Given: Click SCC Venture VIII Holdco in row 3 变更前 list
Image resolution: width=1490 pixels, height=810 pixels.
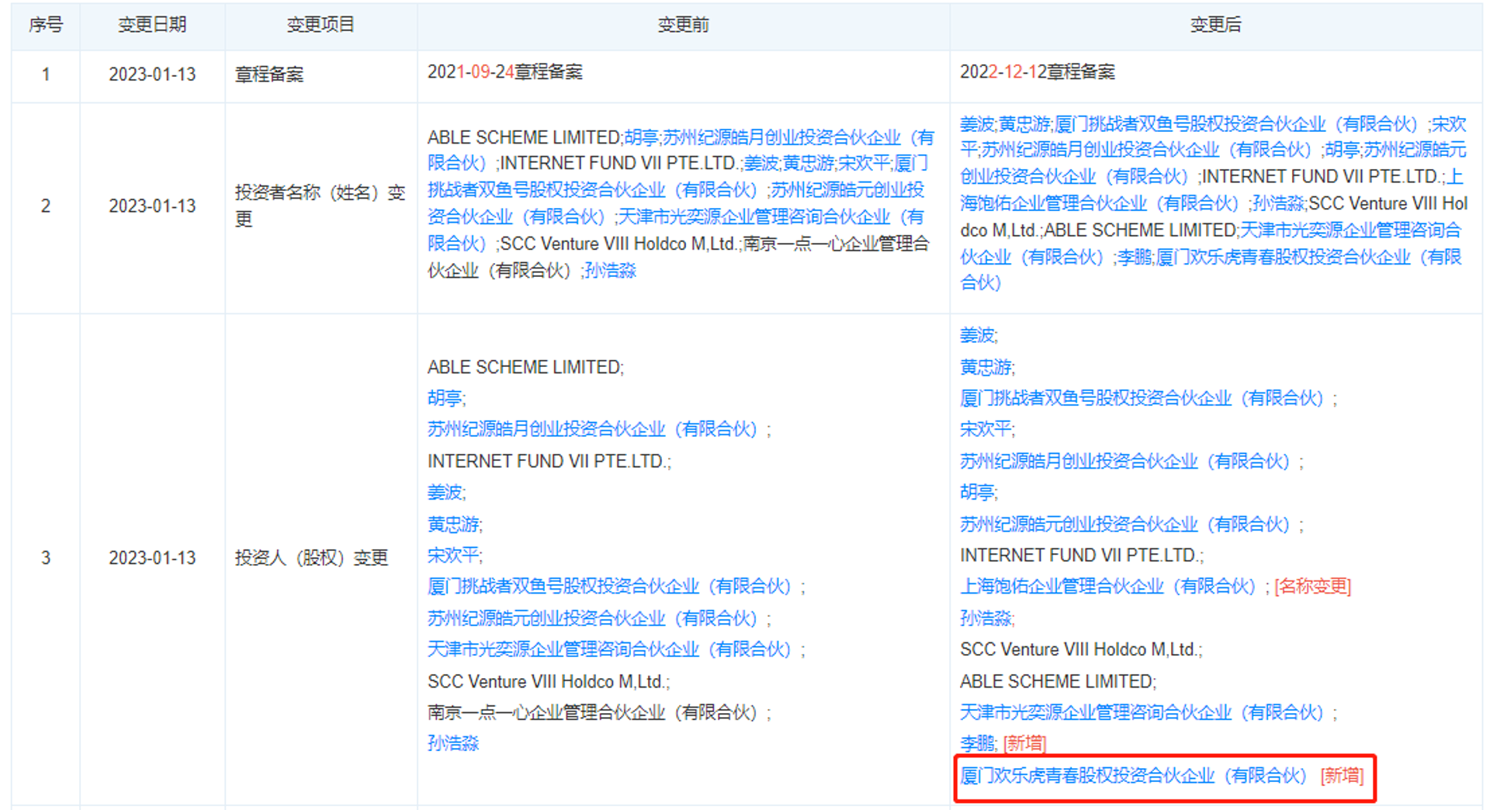Looking at the screenshot, I should point(547,682).
